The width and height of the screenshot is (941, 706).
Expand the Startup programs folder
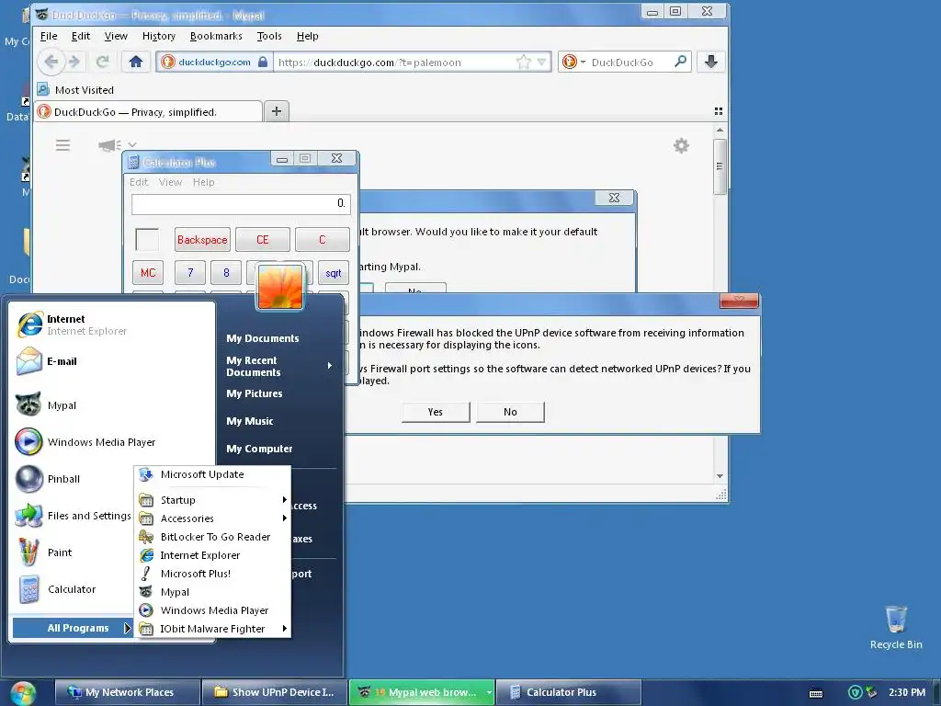(213, 500)
